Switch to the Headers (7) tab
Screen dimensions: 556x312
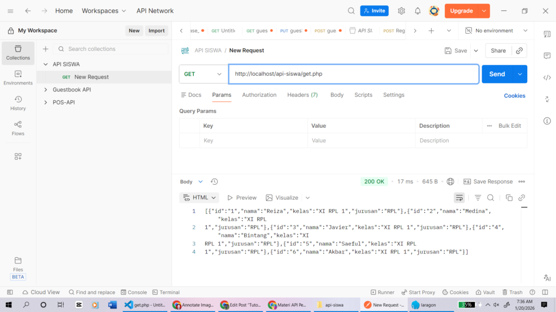pos(302,95)
